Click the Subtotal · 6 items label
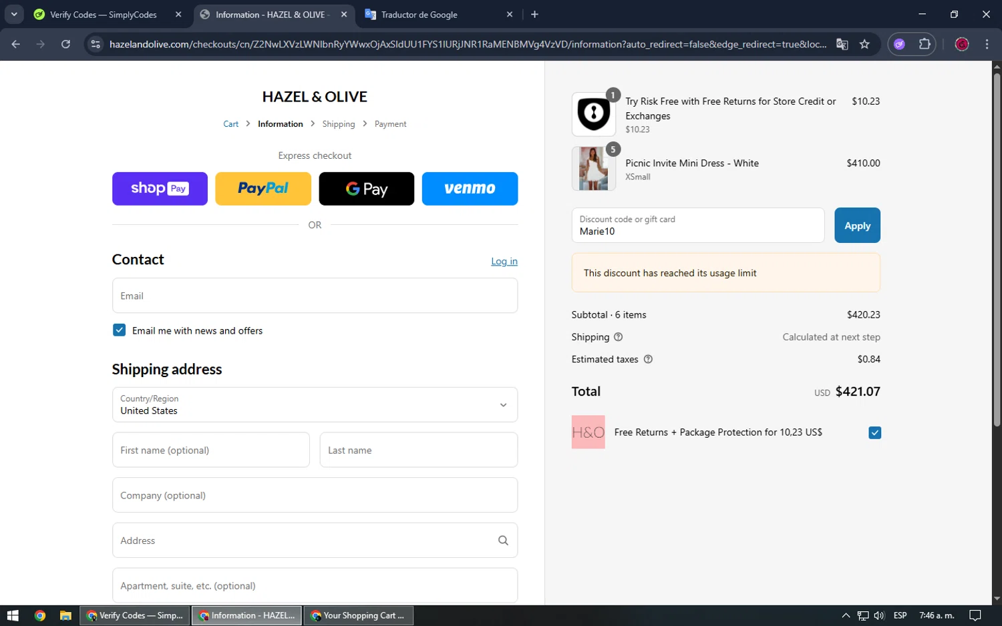 (609, 315)
